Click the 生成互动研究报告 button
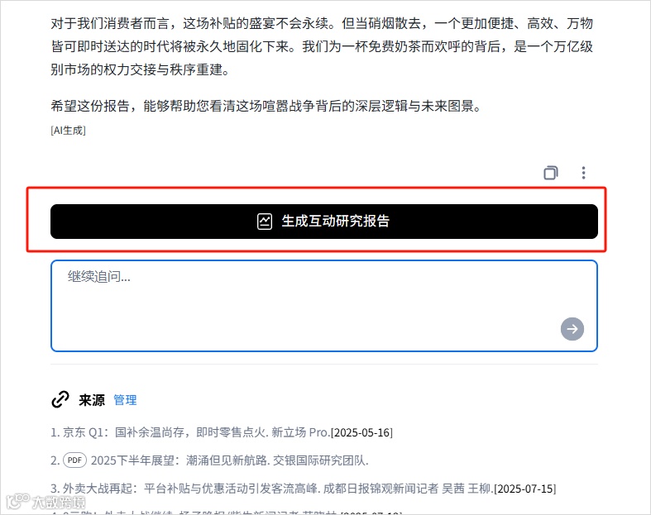Viewport: 651px width, 515px height. click(x=323, y=222)
